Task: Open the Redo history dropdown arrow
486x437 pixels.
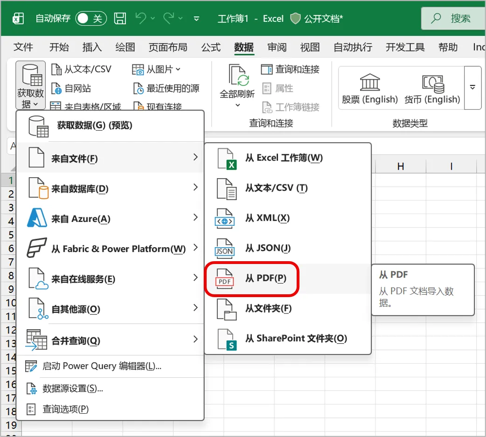Action: point(181,18)
